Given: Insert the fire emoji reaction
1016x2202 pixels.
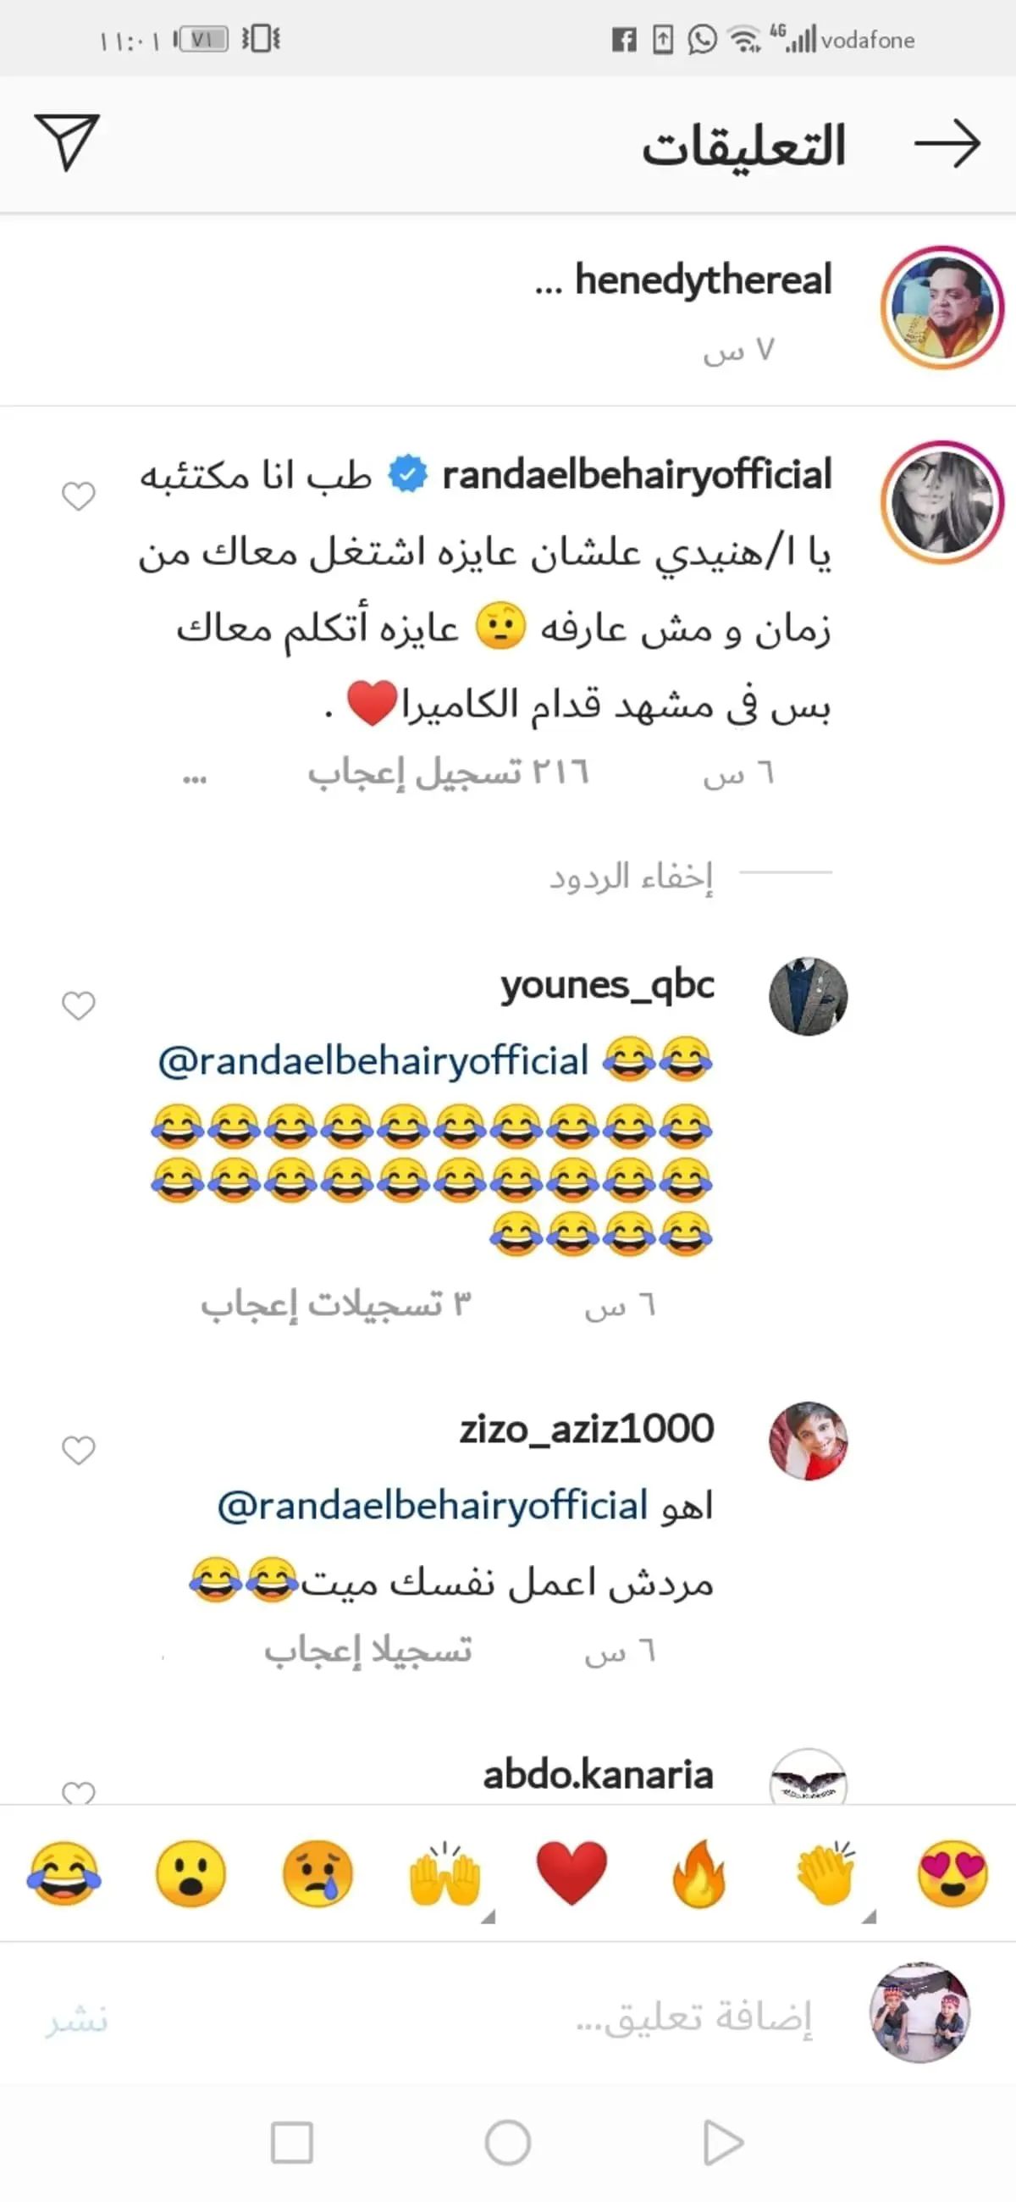Looking at the screenshot, I should [x=699, y=1873].
